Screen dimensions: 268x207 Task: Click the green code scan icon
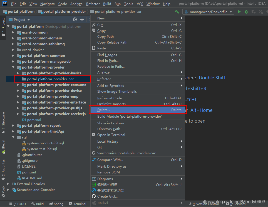pos(94,185)
